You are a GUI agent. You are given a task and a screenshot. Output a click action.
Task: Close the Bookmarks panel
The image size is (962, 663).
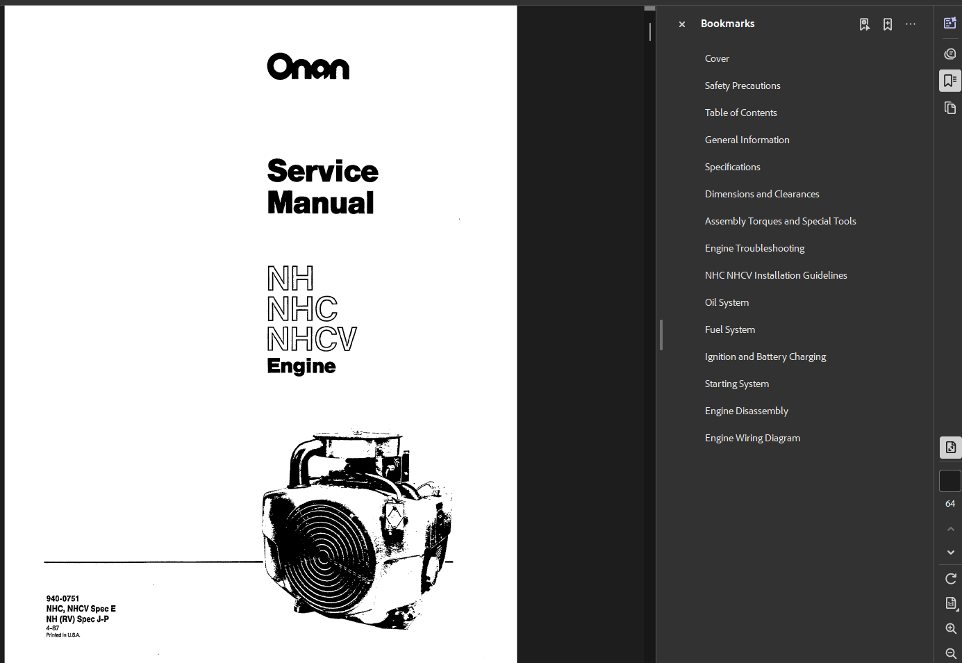pyautogui.click(x=682, y=24)
